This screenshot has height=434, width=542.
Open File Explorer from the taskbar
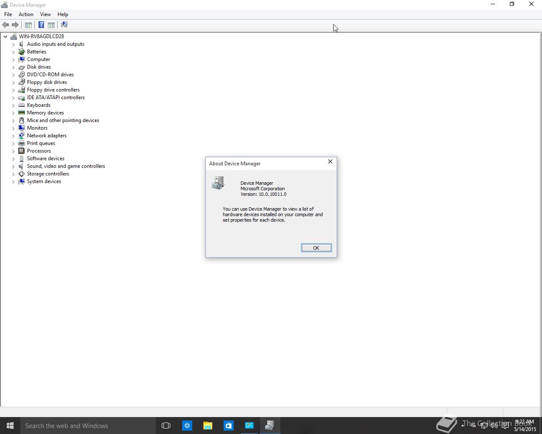coord(207,426)
